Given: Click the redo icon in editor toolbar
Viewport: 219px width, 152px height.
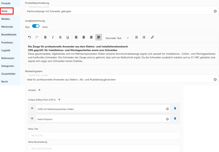Looking at the screenshot, I should tap(37, 38).
